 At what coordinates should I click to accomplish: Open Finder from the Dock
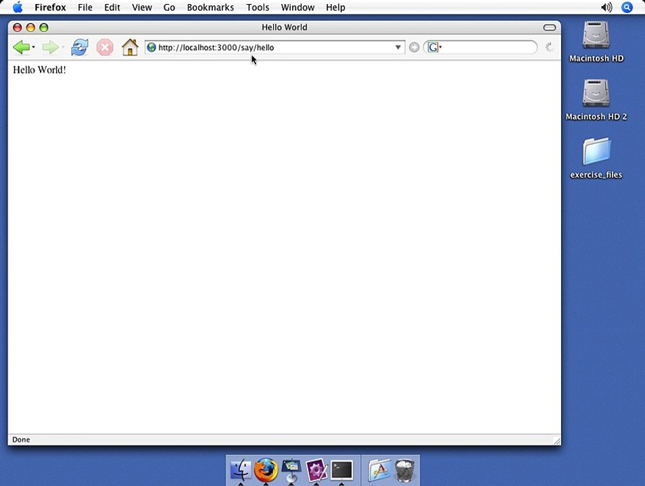[241, 470]
